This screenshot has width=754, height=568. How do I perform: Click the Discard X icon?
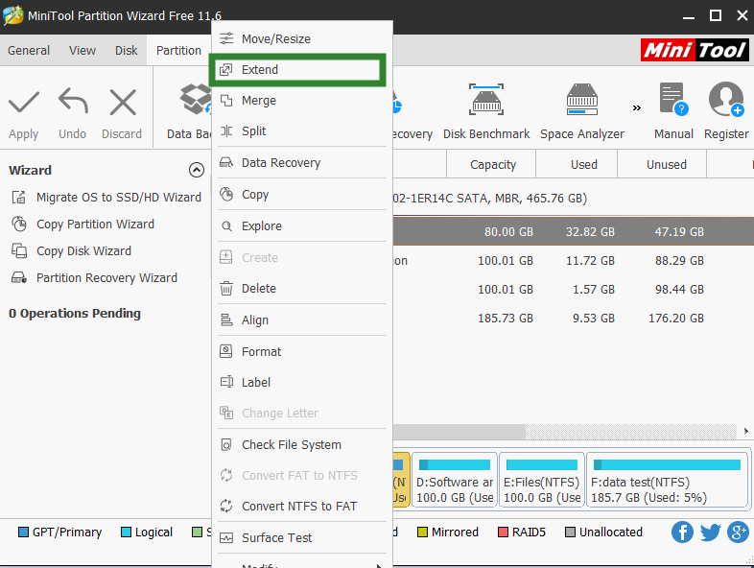tap(123, 102)
